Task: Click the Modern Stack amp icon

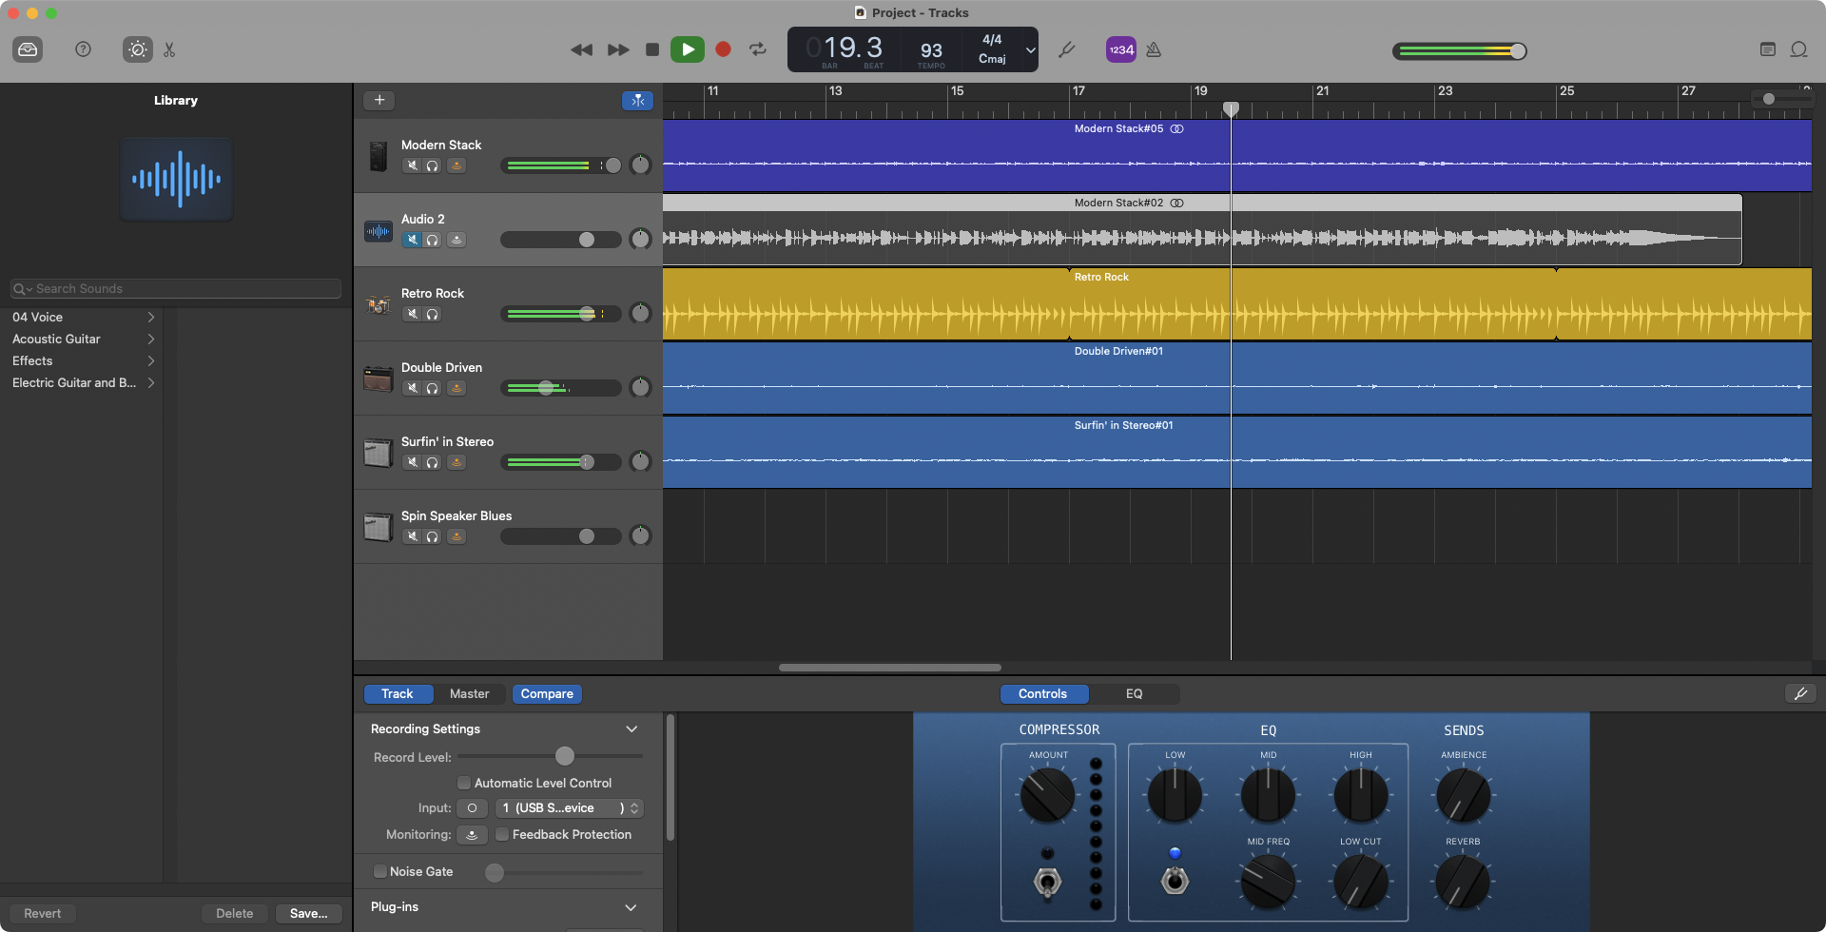Action: 379,156
